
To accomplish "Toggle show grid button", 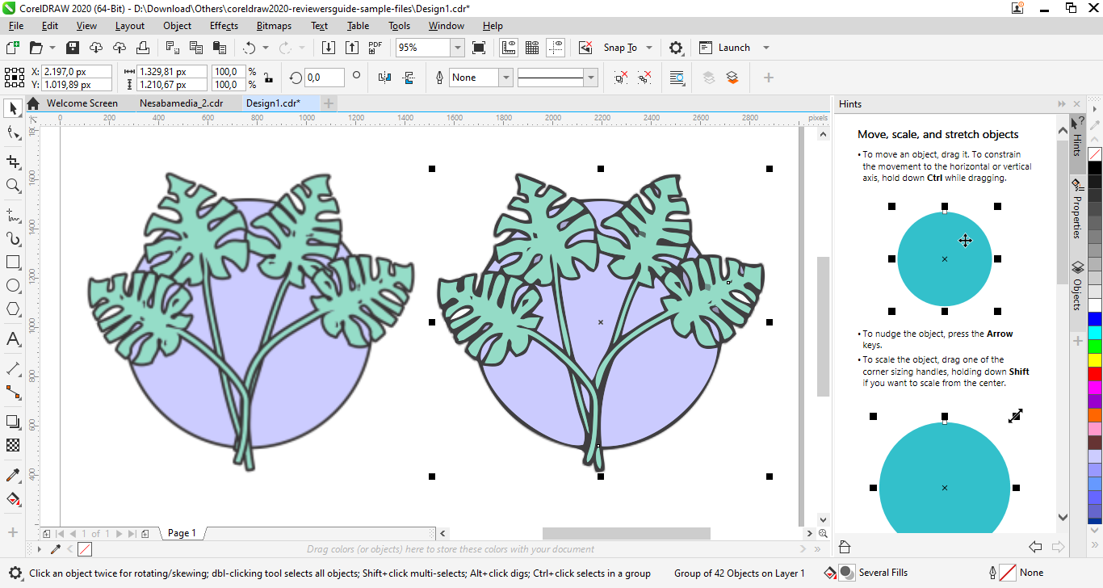I will (x=532, y=48).
